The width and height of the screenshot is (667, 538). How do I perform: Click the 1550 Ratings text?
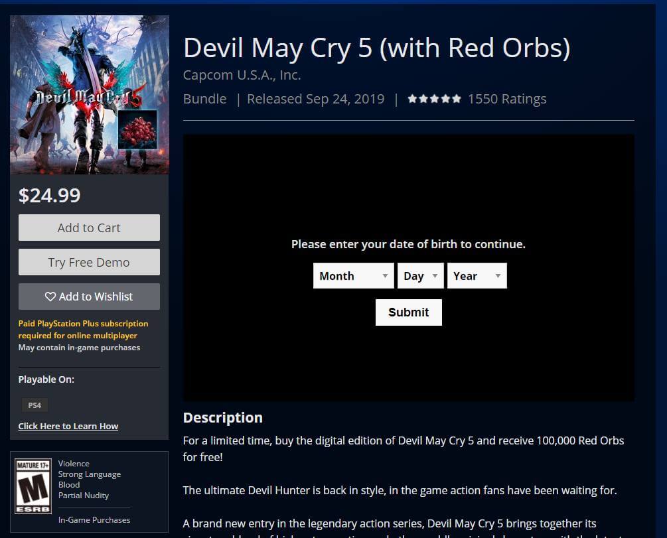tap(507, 99)
